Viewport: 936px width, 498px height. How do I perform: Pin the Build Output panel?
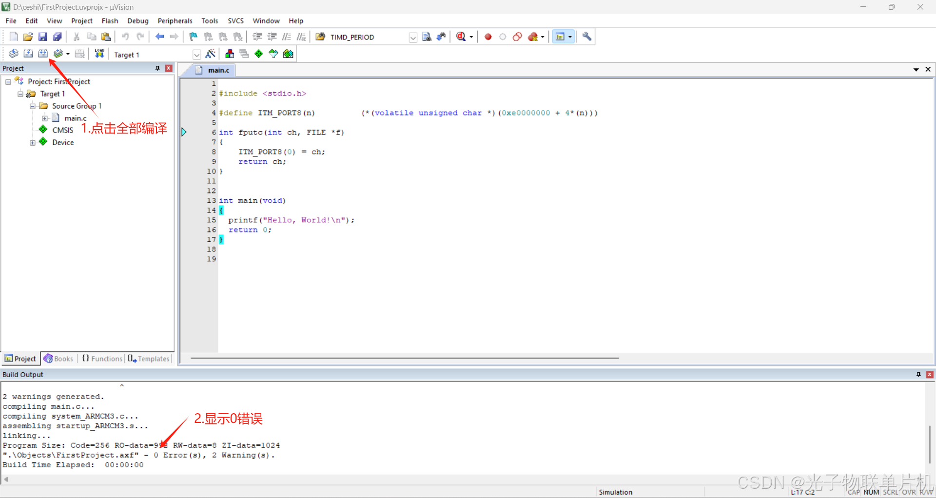click(918, 374)
